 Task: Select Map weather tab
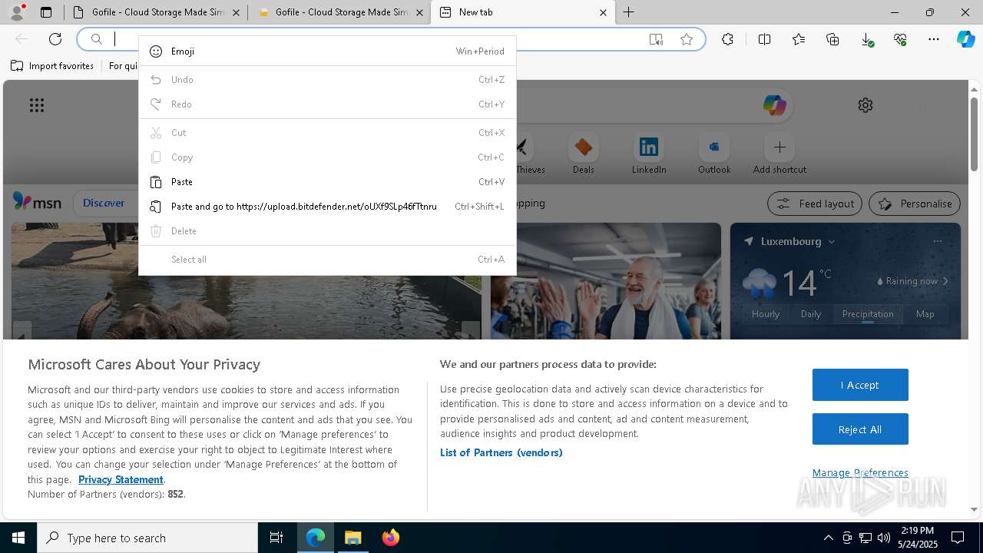tap(925, 314)
